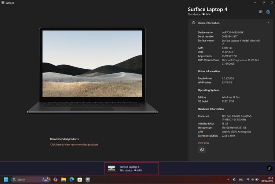This screenshot has width=275, height=184.
Task: Click the Driver Information heading
Action: pos(209,71)
